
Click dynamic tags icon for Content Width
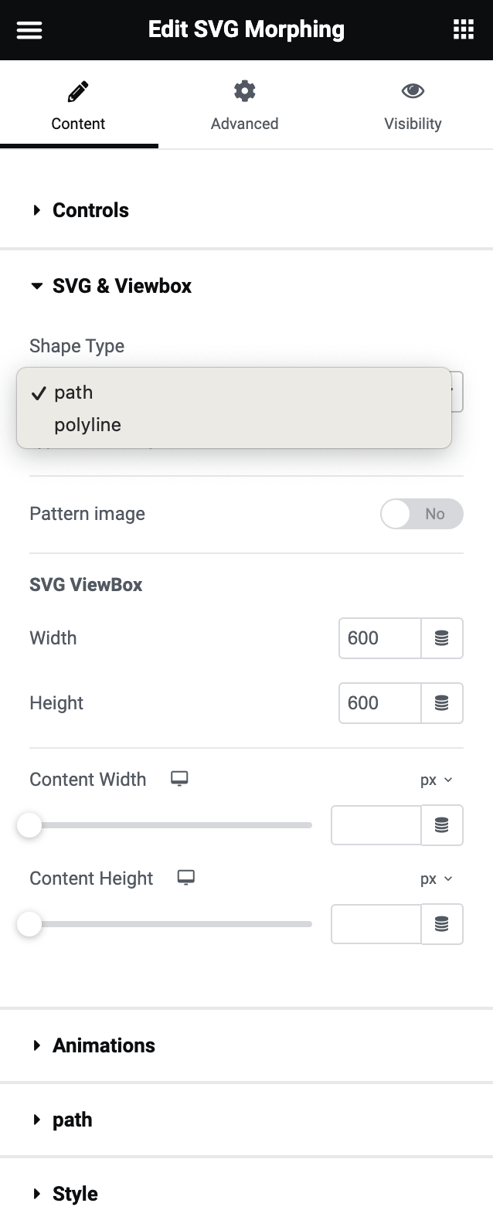[x=442, y=825]
